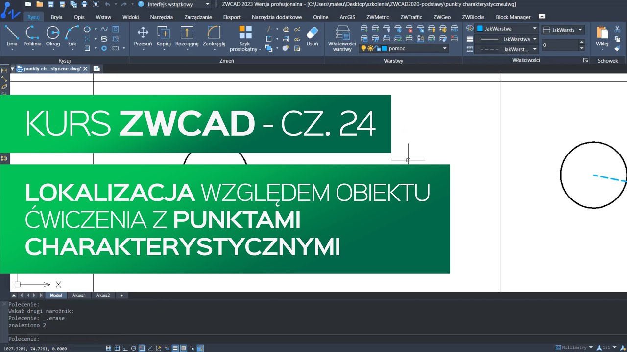This screenshot has height=352, width=627.
Task: Open the Widoki ribbon tab
Action: click(x=131, y=17)
